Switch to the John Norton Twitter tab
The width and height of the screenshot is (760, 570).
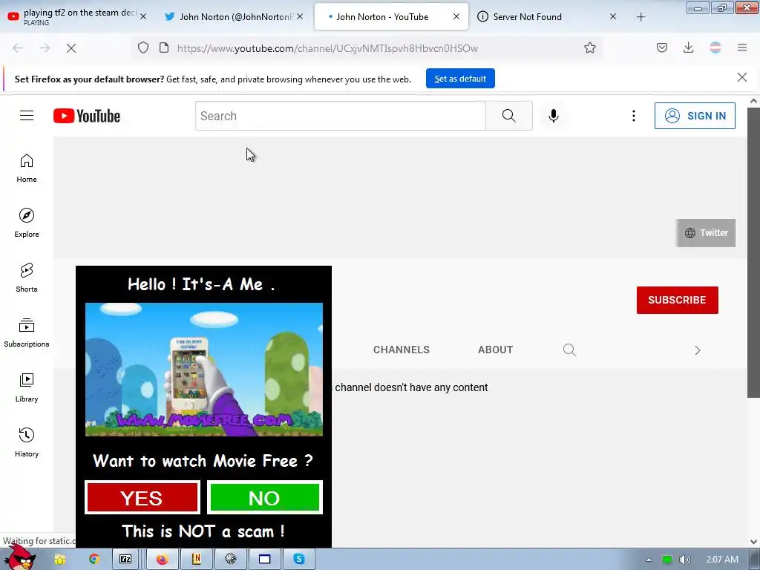point(234,17)
